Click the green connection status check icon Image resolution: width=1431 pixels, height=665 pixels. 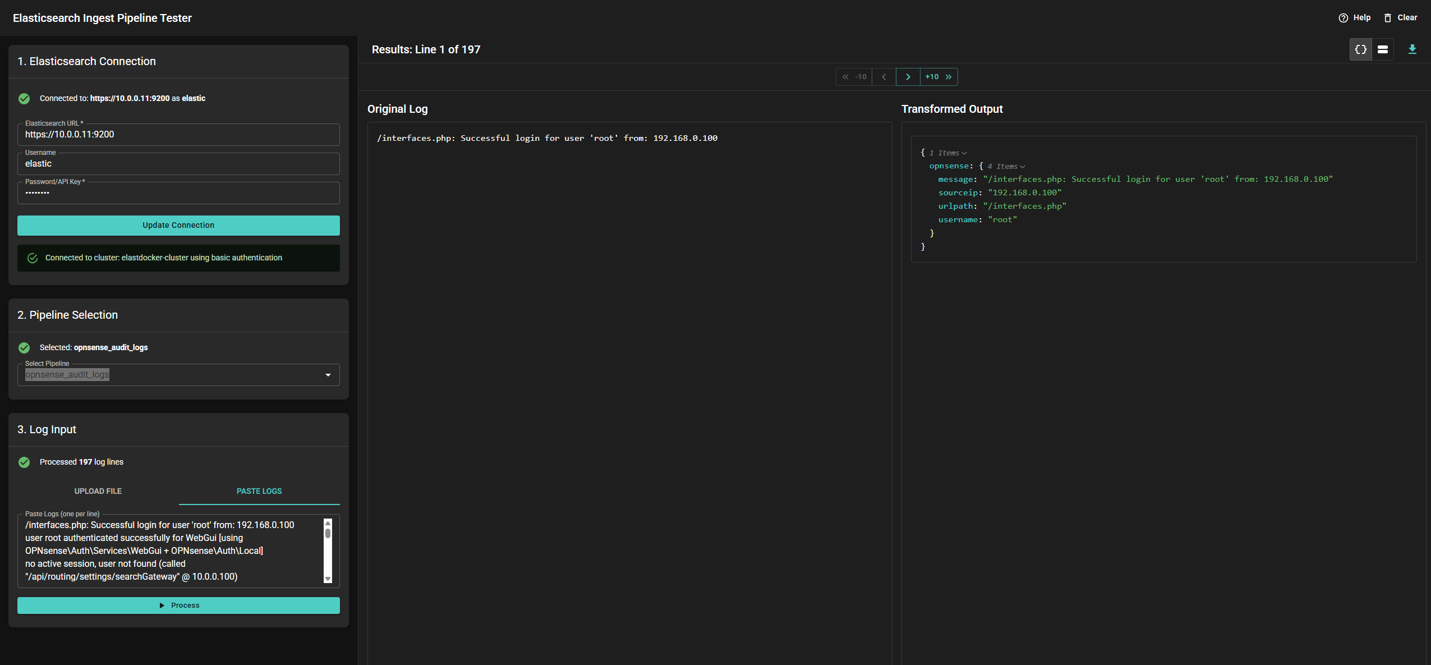[x=24, y=99]
